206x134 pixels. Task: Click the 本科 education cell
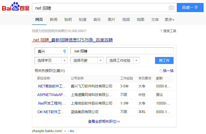(142, 112)
